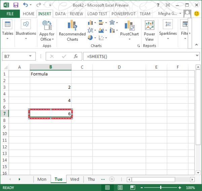Viewport: 202px width, 191px height.
Task: Expand the Name Box dropdown
Action: click(x=30, y=56)
